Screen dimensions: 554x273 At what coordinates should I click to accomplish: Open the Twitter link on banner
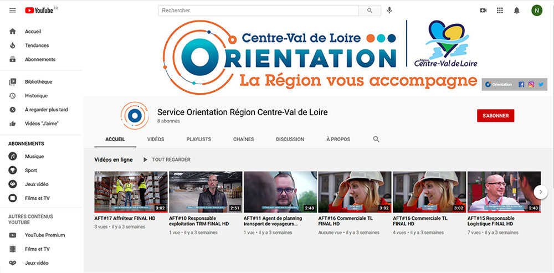(541, 84)
